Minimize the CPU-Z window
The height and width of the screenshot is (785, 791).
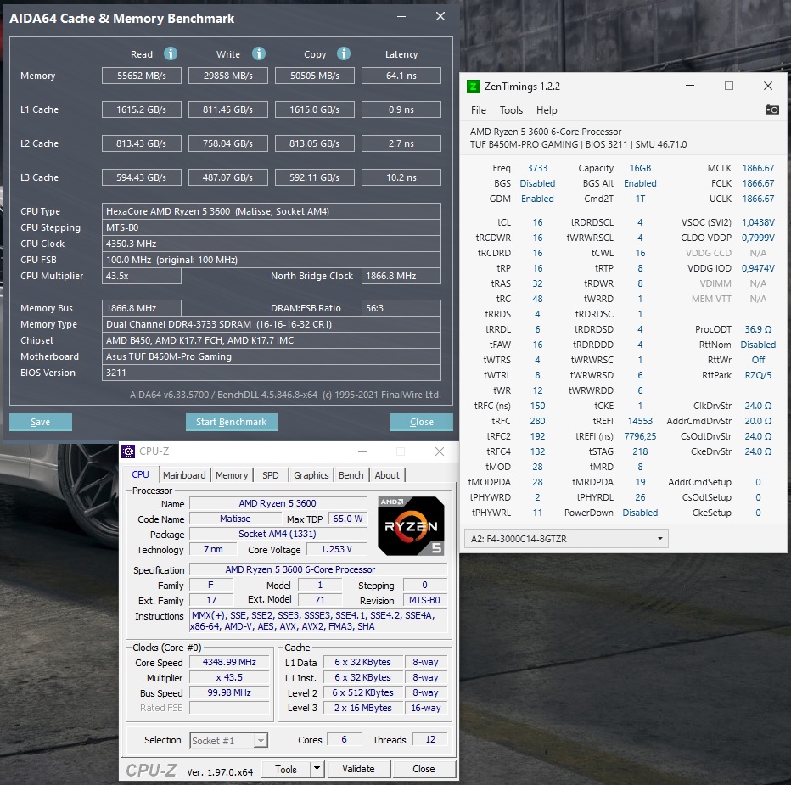click(x=362, y=451)
